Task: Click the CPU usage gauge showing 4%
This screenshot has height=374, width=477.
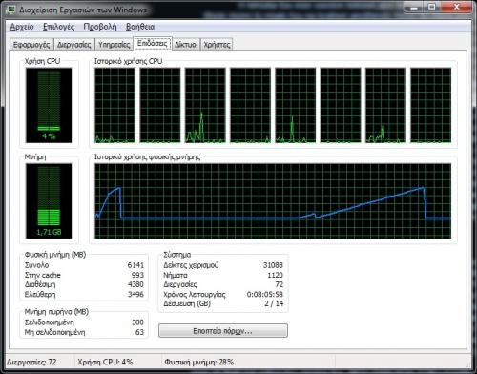Action: [x=49, y=105]
